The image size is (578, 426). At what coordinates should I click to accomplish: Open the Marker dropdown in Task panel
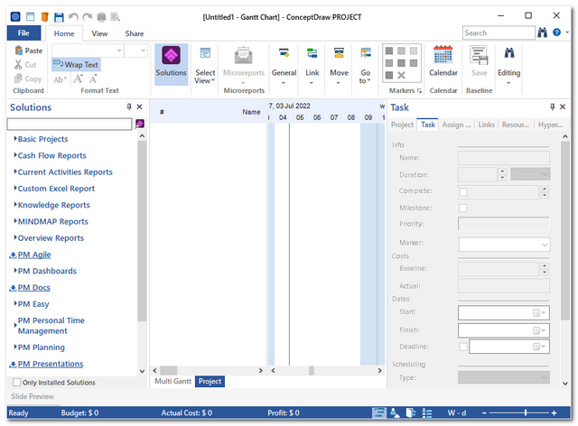(504, 244)
